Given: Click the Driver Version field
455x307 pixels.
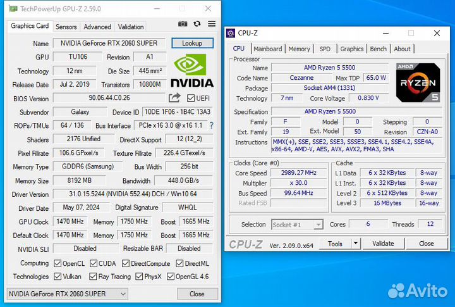Looking at the screenshot, I should (x=133, y=194).
